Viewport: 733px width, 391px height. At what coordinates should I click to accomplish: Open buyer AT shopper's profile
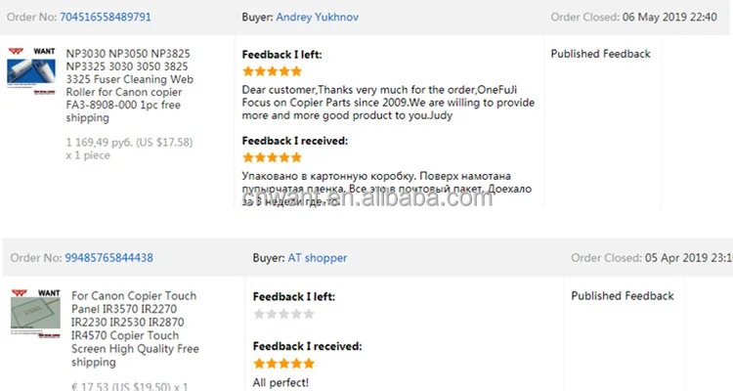coord(317,258)
